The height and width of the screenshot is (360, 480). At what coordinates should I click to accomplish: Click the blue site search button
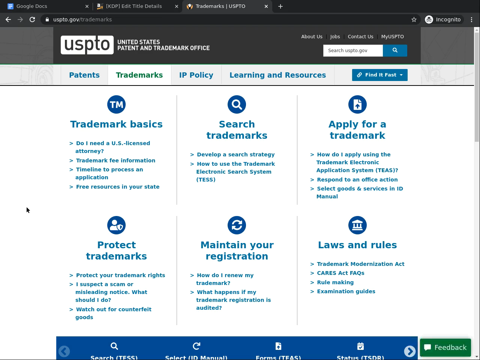tap(395, 51)
